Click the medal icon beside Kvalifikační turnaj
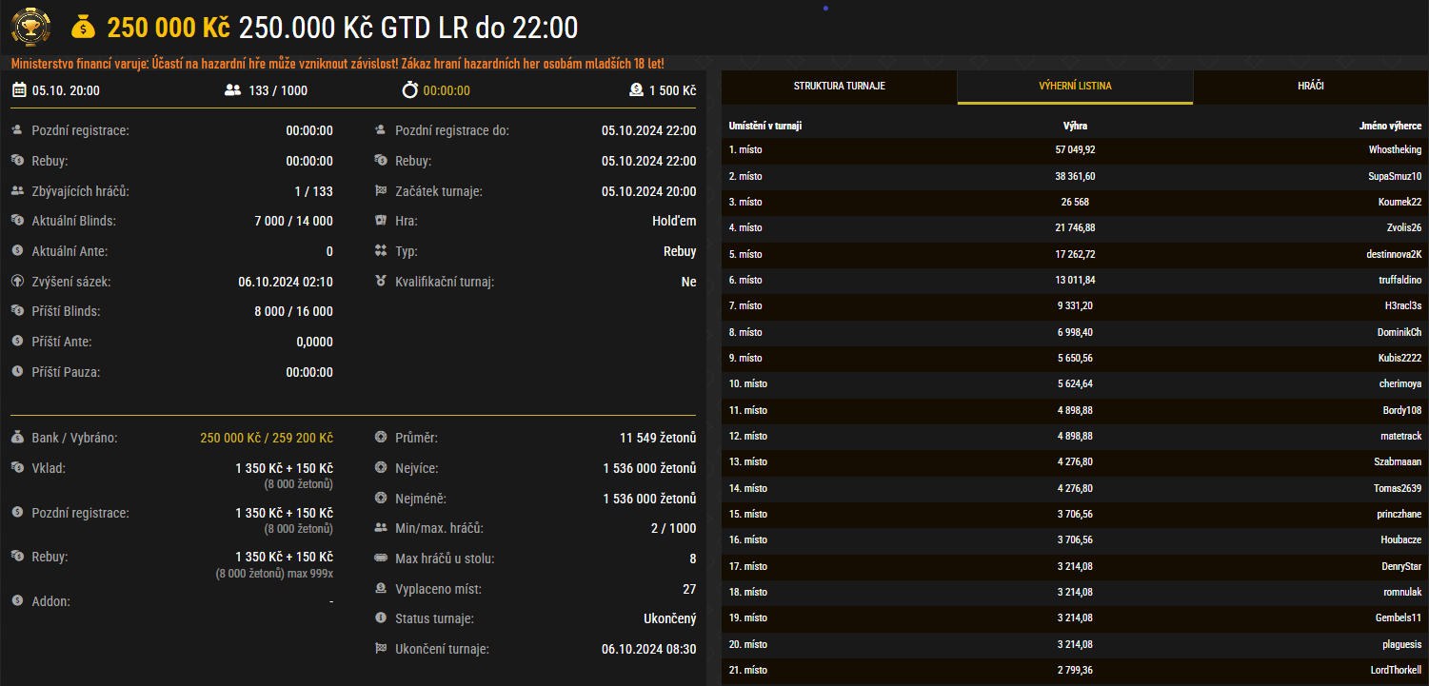 click(381, 282)
